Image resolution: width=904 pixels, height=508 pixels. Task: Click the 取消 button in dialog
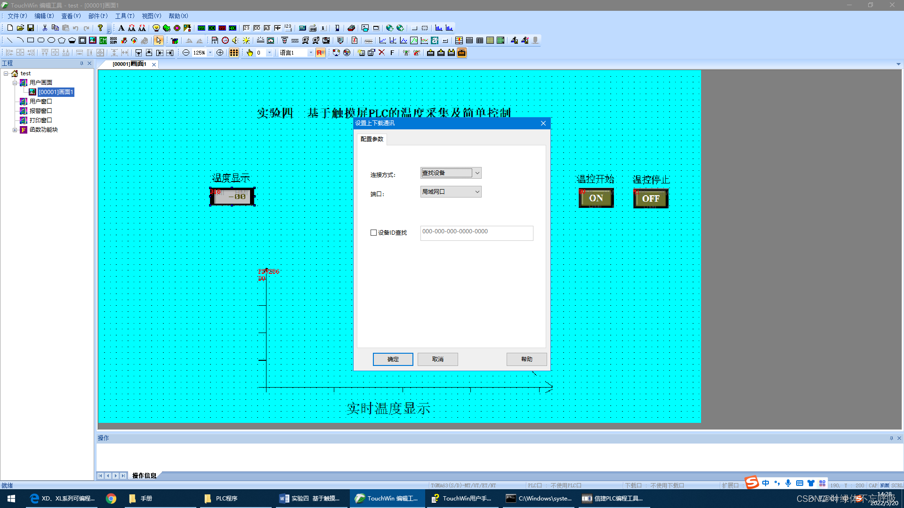[x=438, y=359]
